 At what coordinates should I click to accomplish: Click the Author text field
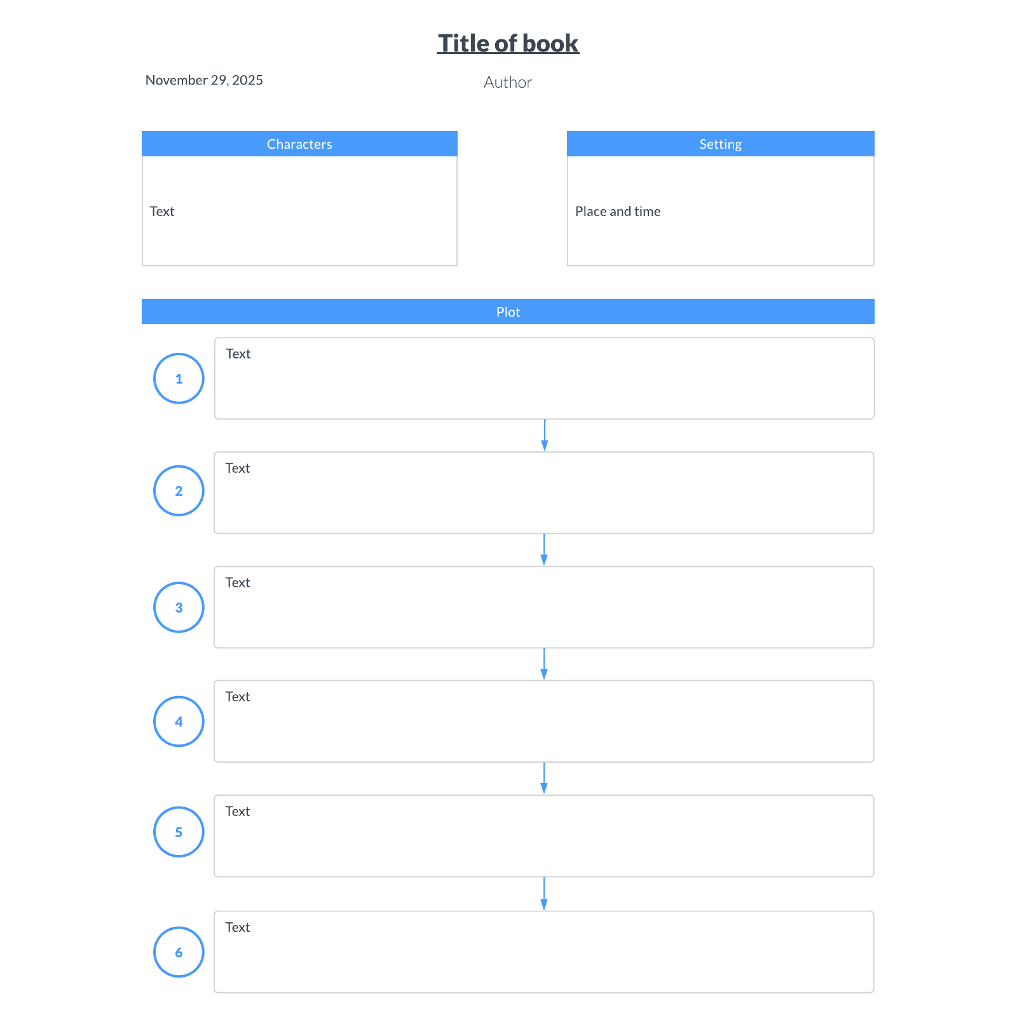(508, 82)
